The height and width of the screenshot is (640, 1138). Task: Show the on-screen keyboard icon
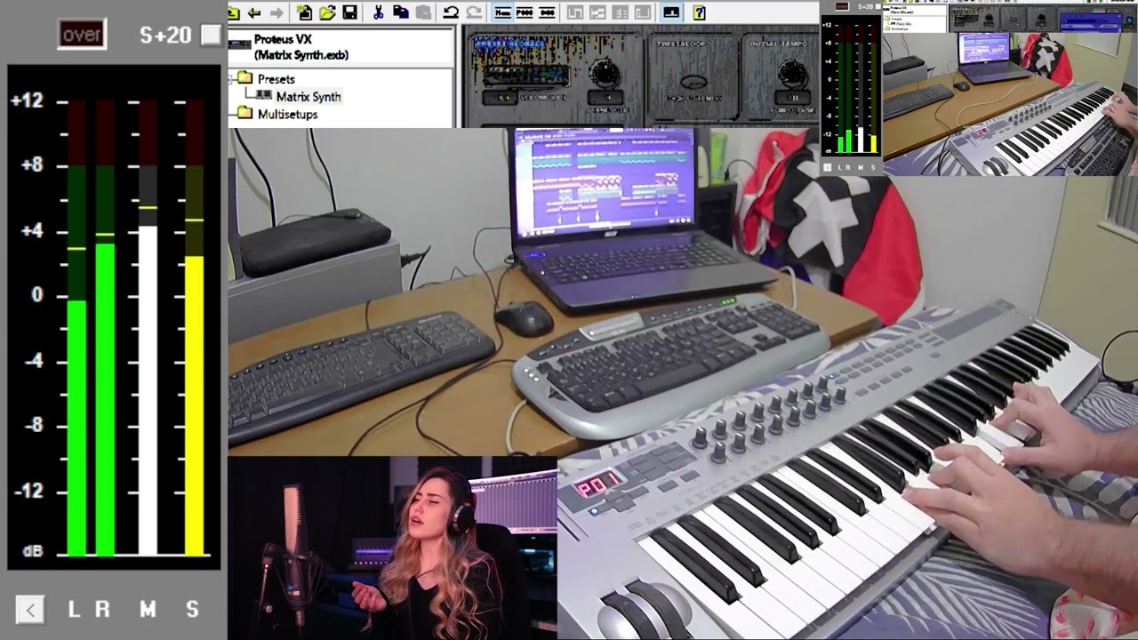click(671, 12)
